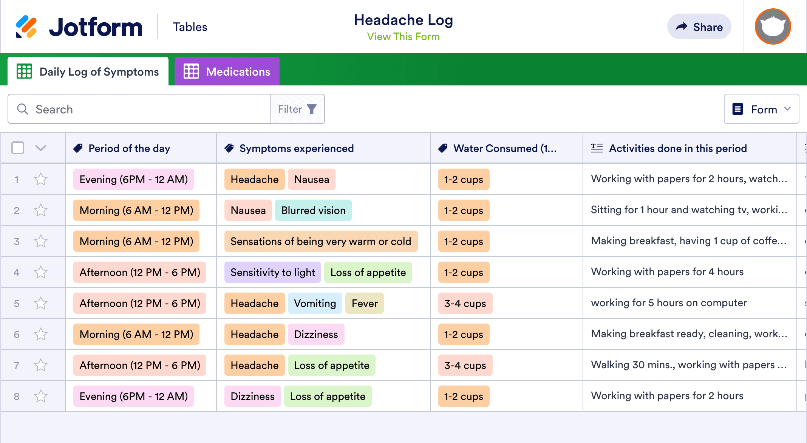The width and height of the screenshot is (807, 443).
Task: Click the tag icon on Period of the day column
Action: 78,148
